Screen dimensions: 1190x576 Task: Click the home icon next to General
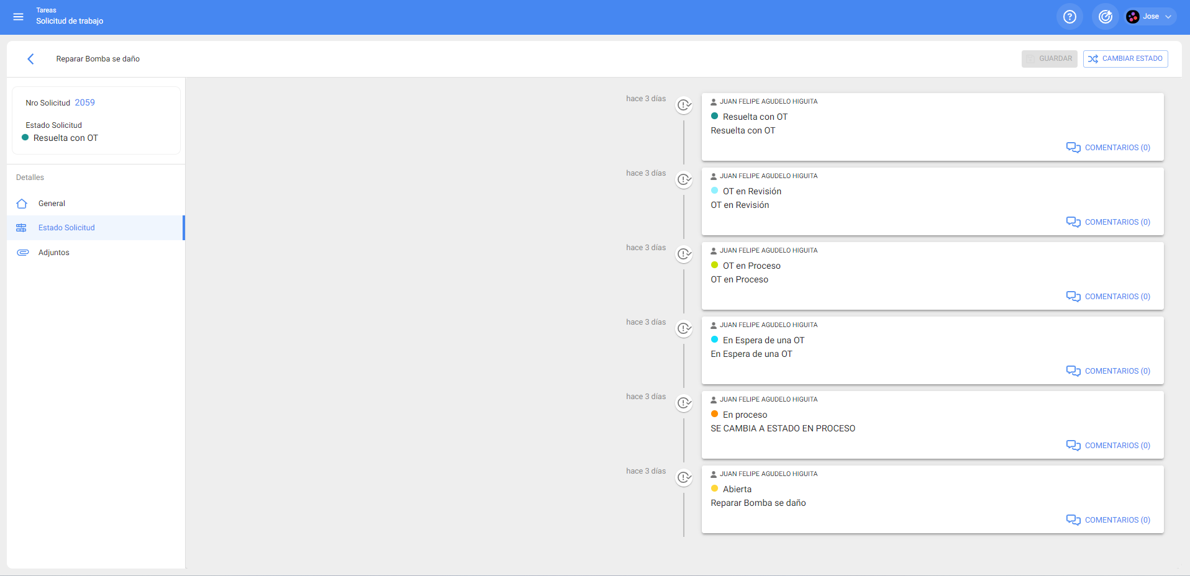pyautogui.click(x=22, y=204)
